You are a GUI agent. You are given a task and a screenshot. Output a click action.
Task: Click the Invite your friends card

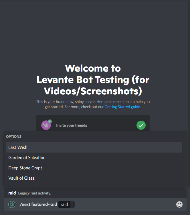(93, 123)
